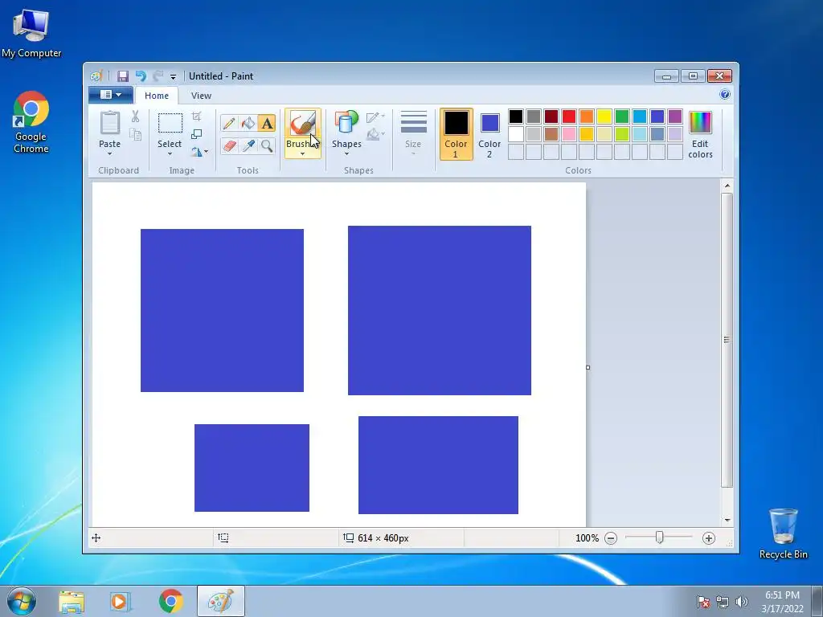823x617 pixels.
Task: Click the Start button orb
Action: point(22,601)
